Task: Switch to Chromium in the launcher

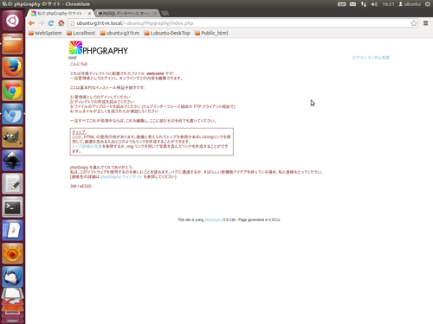Action: point(12,114)
